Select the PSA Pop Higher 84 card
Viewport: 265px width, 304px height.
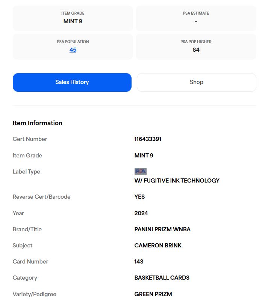click(x=196, y=46)
